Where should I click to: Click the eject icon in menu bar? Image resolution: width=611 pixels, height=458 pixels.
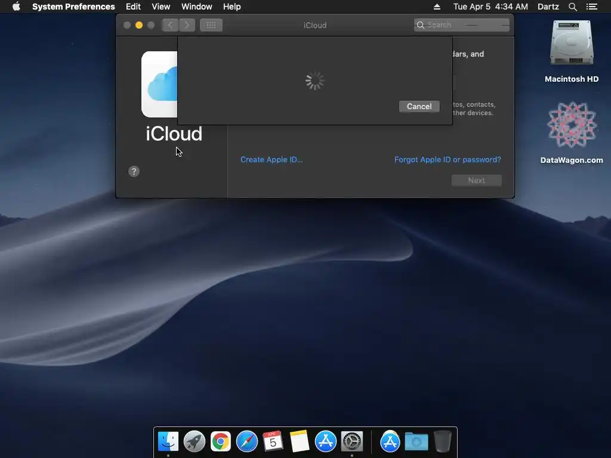[437, 7]
